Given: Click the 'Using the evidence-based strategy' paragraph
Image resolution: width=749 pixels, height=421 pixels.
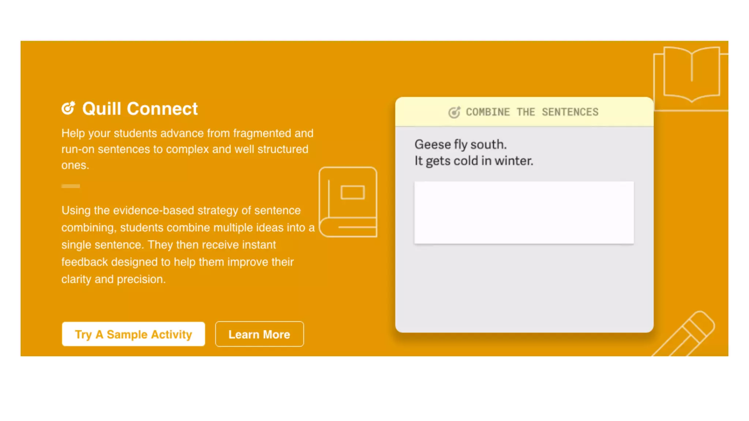Looking at the screenshot, I should point(188,244).
